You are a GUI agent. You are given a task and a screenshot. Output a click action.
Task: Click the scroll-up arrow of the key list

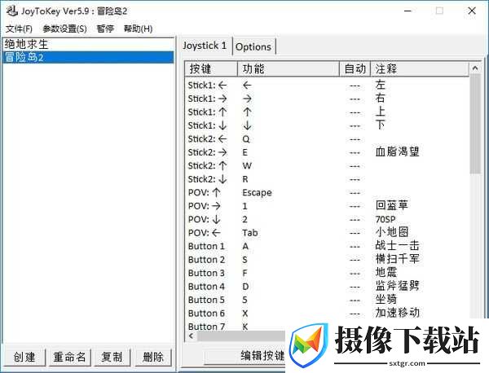click(475, 68)
